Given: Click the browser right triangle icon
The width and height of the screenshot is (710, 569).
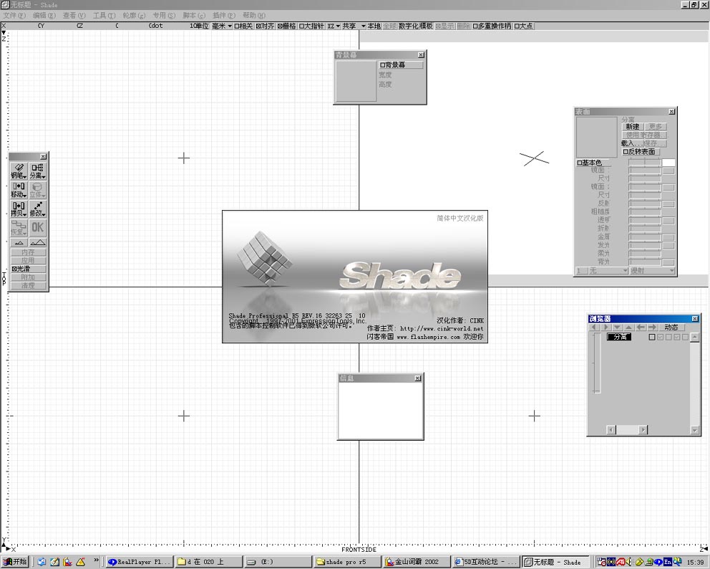Looking at the screenshot, I should tap(606, 327).
